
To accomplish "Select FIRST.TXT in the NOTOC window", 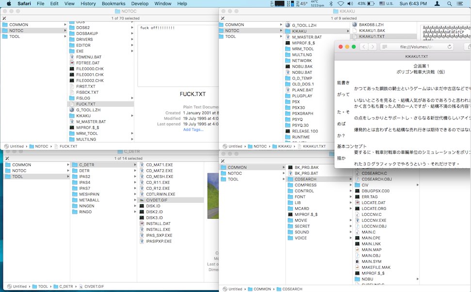I will [100, 86].
